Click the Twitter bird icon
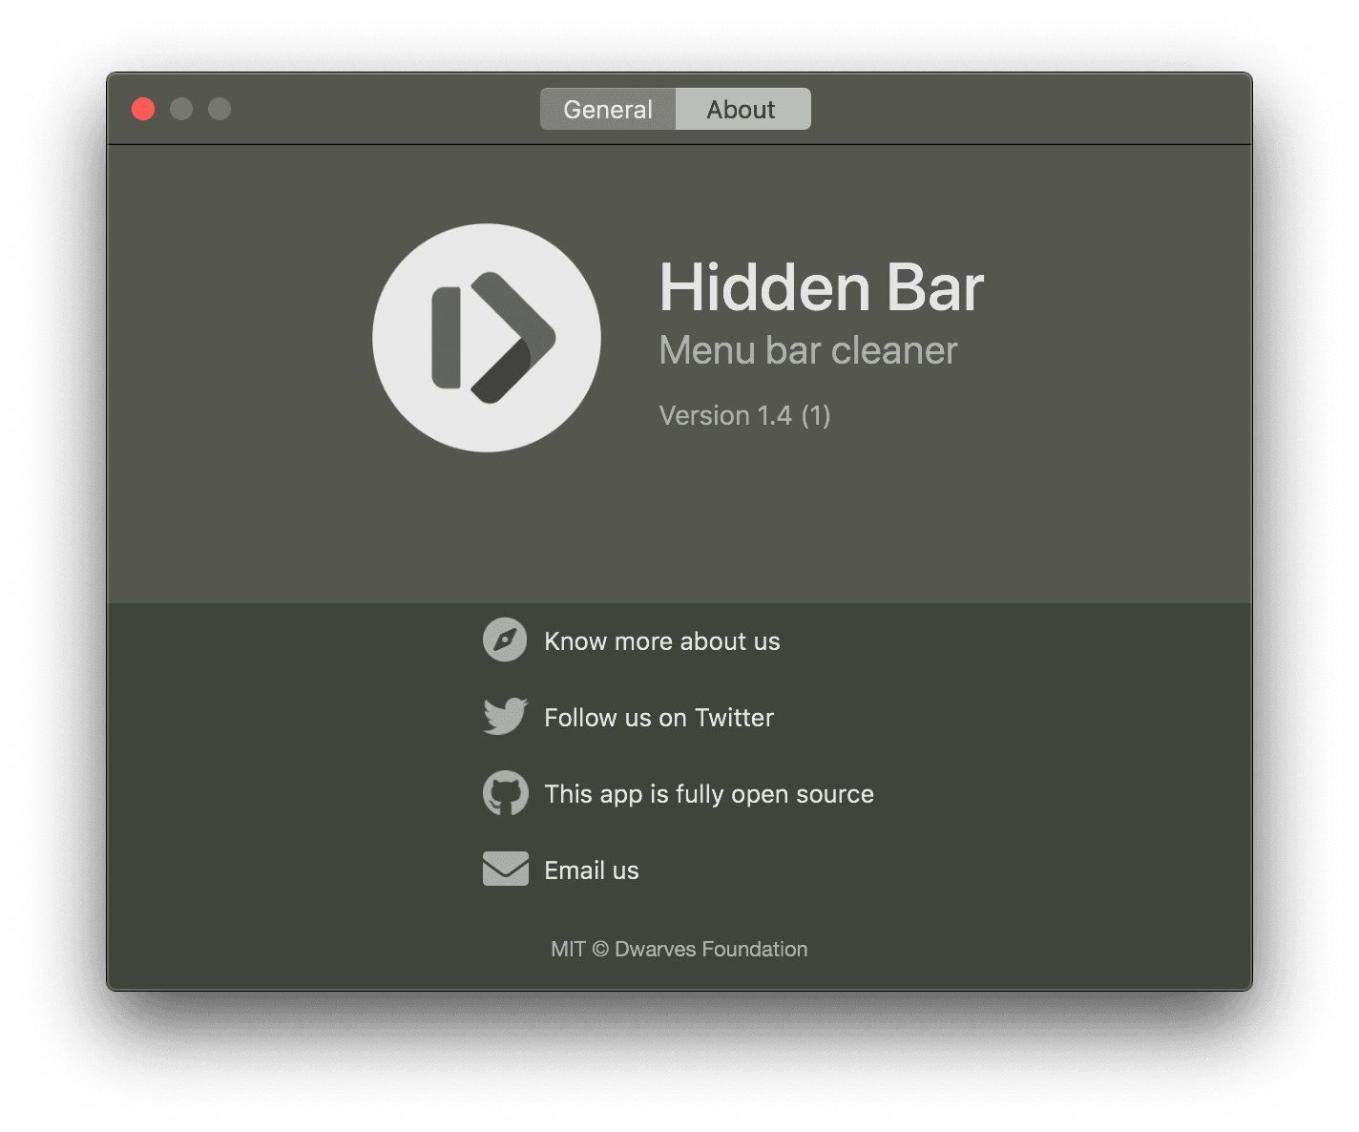 [x=505, y=716]
